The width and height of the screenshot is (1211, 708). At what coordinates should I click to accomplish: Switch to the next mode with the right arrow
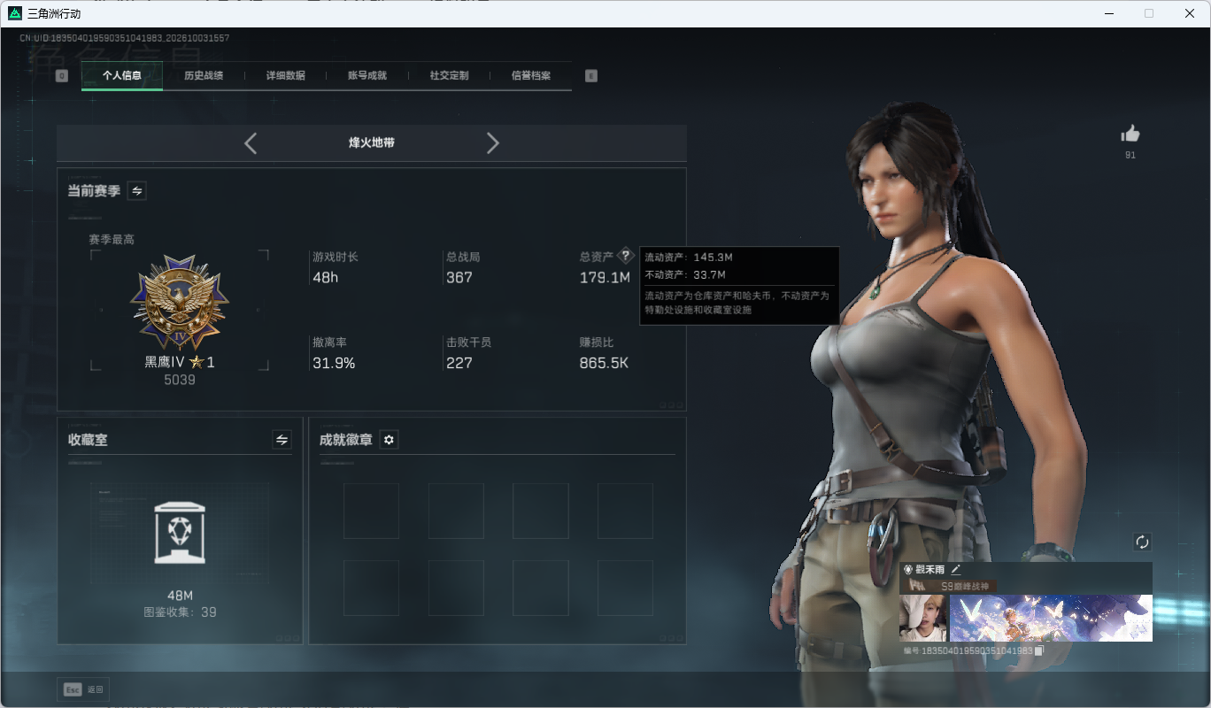tap(493, 143)
